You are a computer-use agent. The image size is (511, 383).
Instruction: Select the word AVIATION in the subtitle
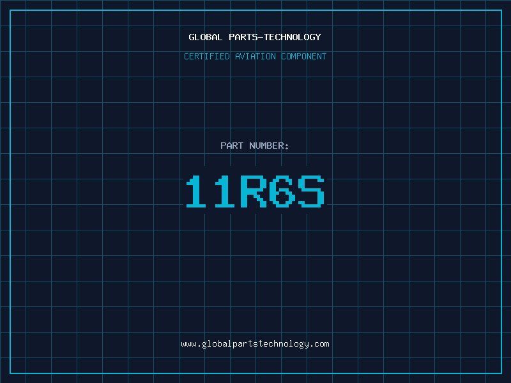point(255,56)
